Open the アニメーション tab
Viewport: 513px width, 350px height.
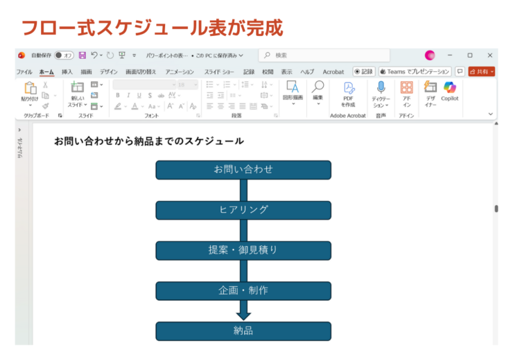click(180, 71)
